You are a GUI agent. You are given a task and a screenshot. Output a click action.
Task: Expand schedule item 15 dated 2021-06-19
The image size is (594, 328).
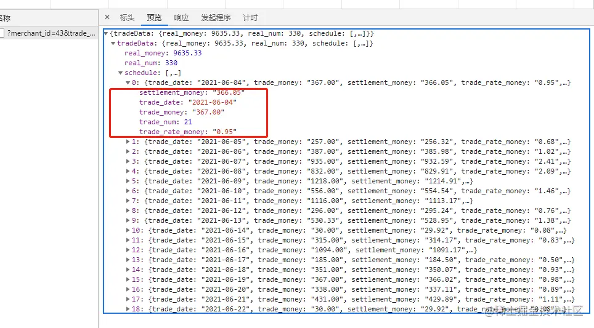128,279
